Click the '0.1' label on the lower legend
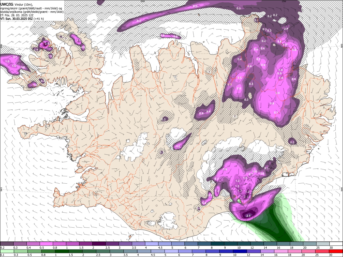This screenshot has width=343, height=257. point(2,255)
